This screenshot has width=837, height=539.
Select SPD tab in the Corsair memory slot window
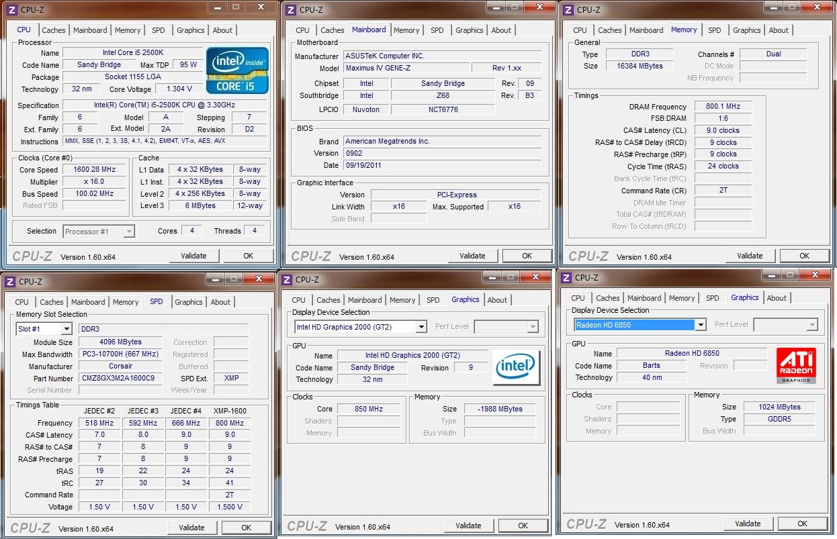pyautogui.click(x=156, y=301)
